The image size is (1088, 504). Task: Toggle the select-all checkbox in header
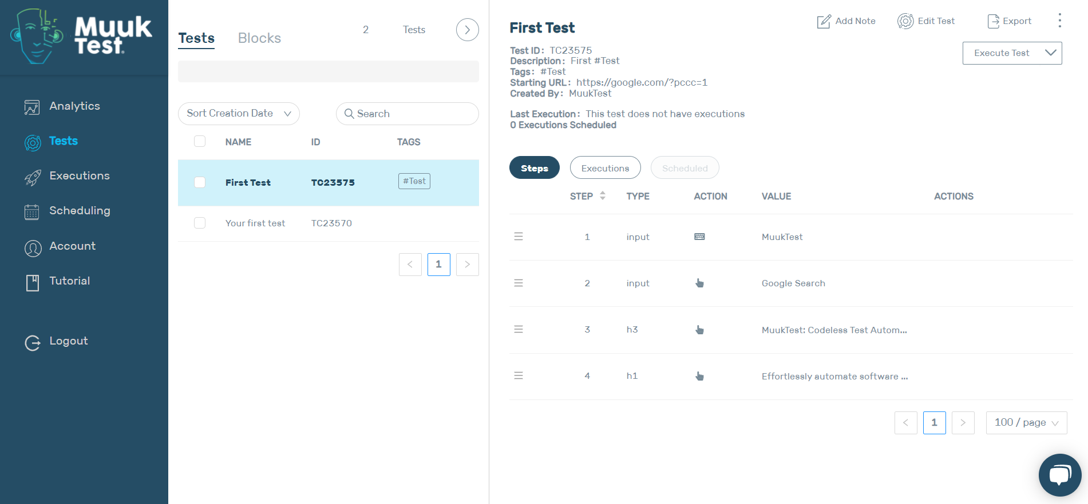200,141
